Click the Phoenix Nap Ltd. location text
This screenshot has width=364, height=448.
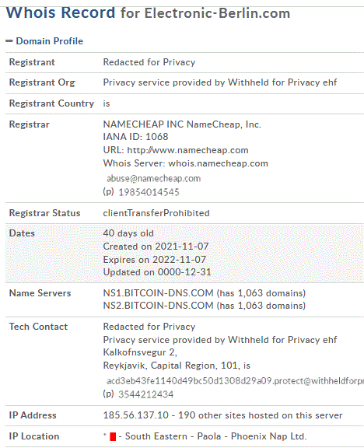point(268,436)
